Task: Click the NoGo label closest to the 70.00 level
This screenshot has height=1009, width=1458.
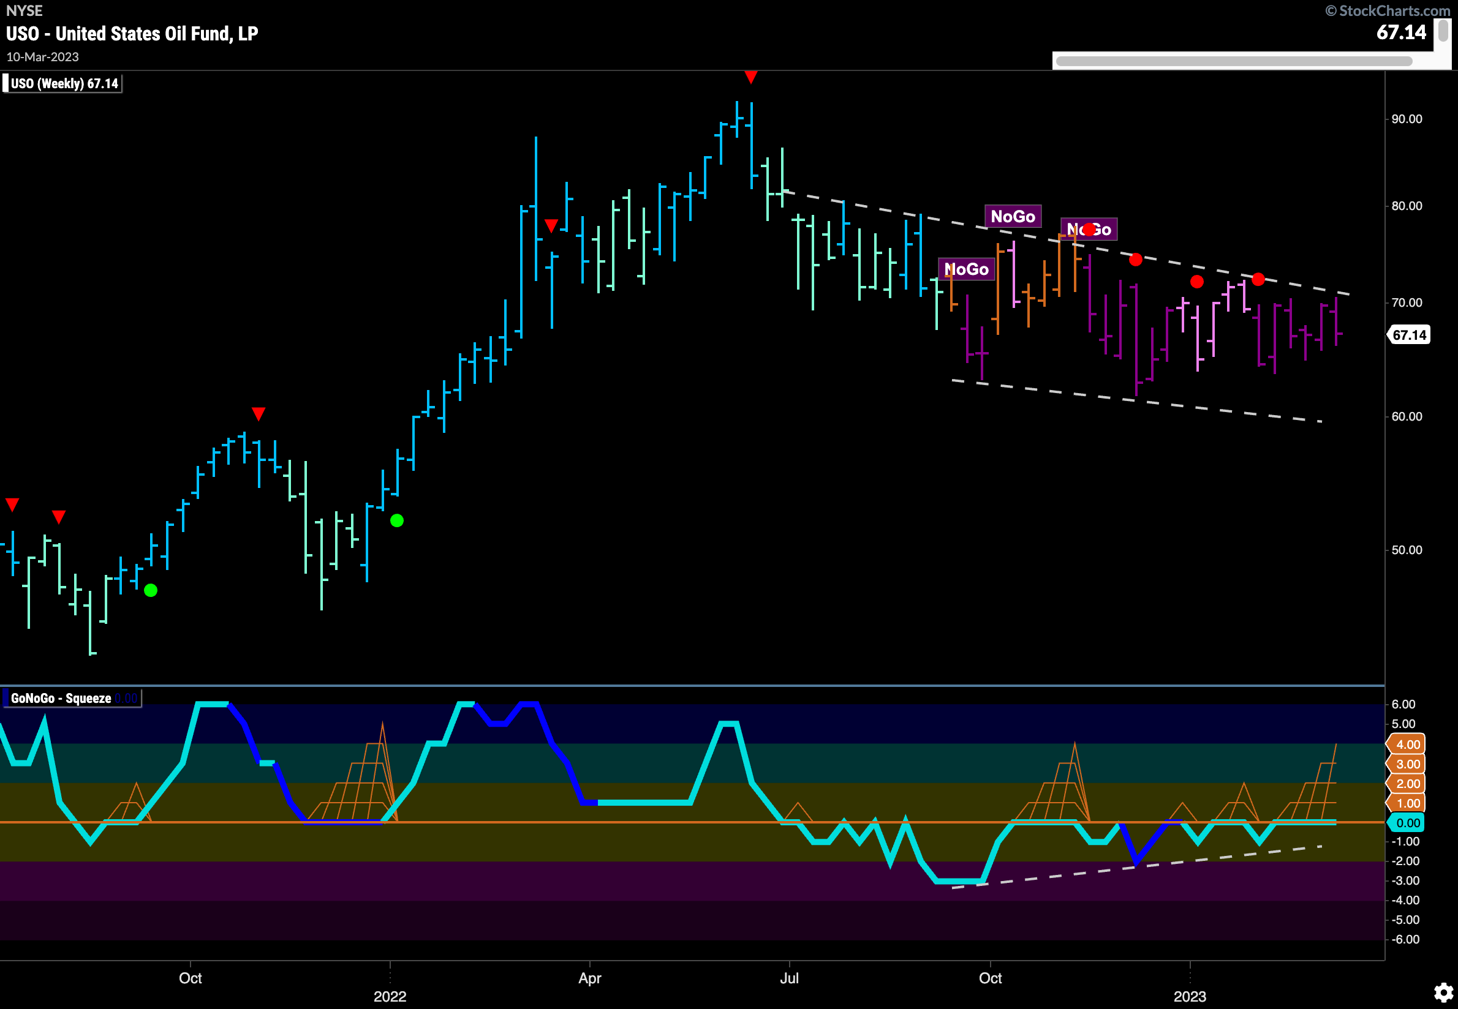Action: click(x=966, y=269)
